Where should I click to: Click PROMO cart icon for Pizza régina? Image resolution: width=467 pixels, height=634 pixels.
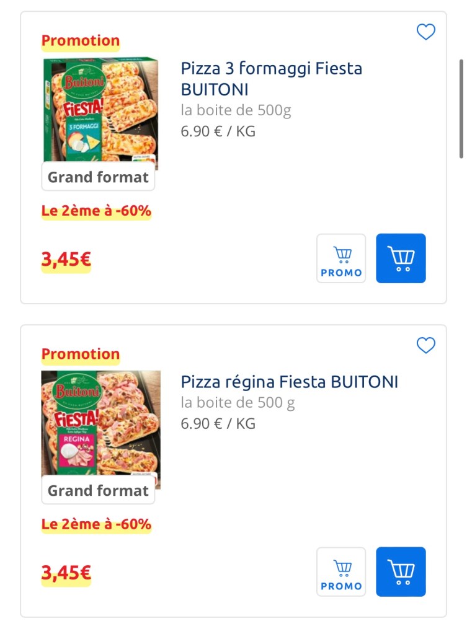pyautogui.click(x=341, y=572)
